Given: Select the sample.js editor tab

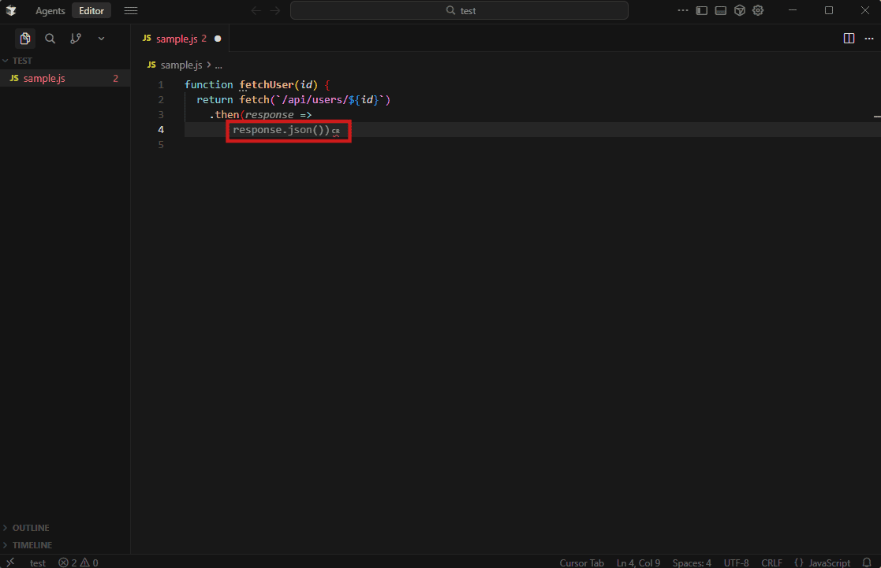Looking at the screenshot, I should (176, 39).
